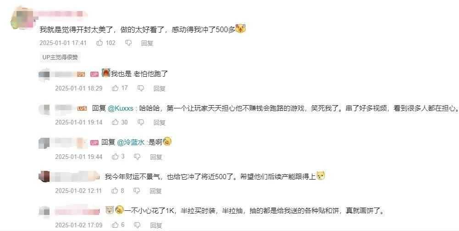Viewport: 459px width, 231px height.
Task: Like the reply with 6 likes
Action: pyautogui.click(x=115, y=225)
